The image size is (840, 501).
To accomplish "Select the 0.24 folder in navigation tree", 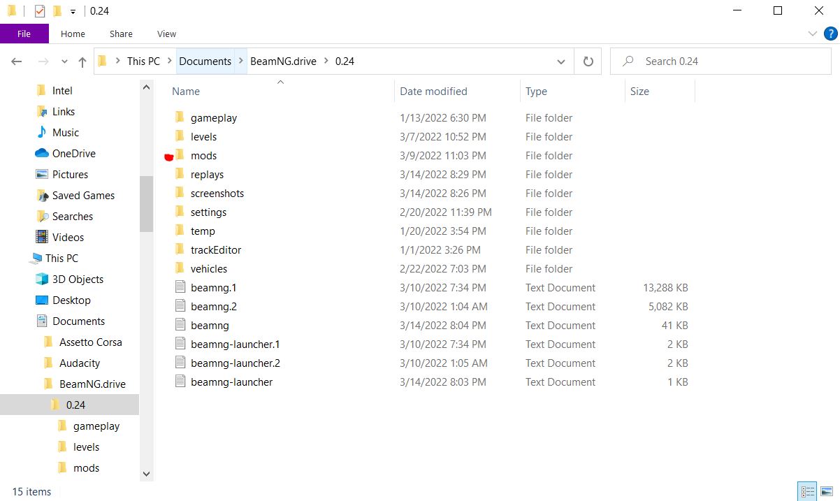I will 75,405.
